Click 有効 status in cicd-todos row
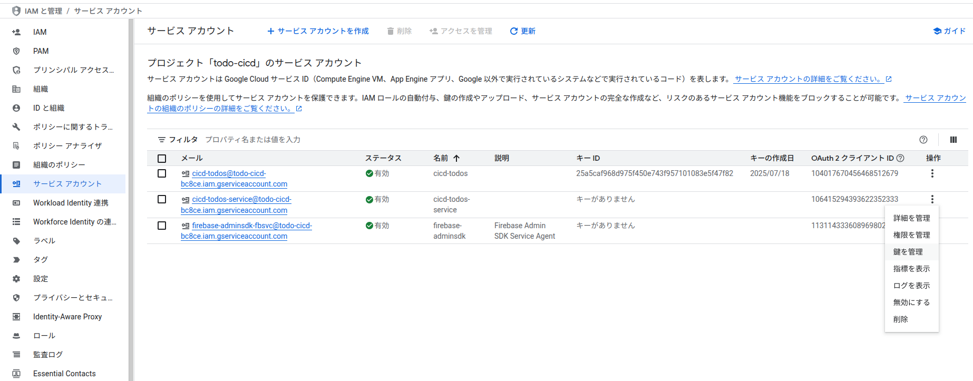The image size is (973, 381). pos(377,173)
